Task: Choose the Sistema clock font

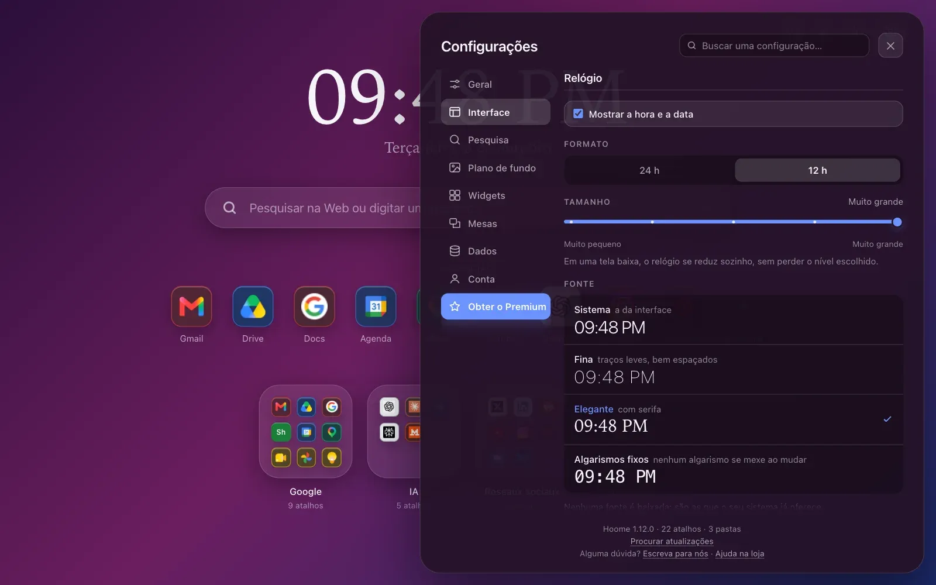Action: tap(733, 319)
